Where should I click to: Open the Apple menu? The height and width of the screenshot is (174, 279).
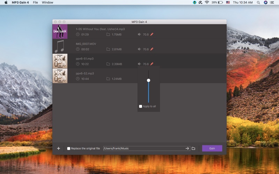[6, 2]
